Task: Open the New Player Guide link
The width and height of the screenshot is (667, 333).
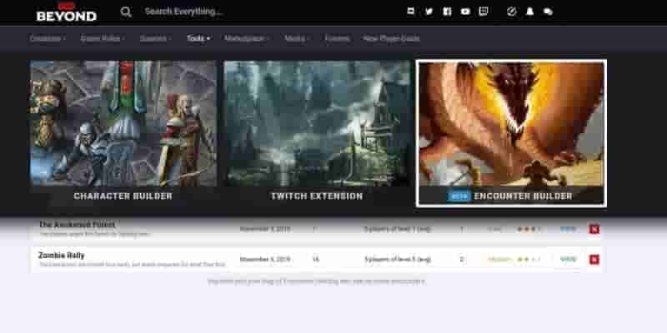Action: [x=391, y=38]
